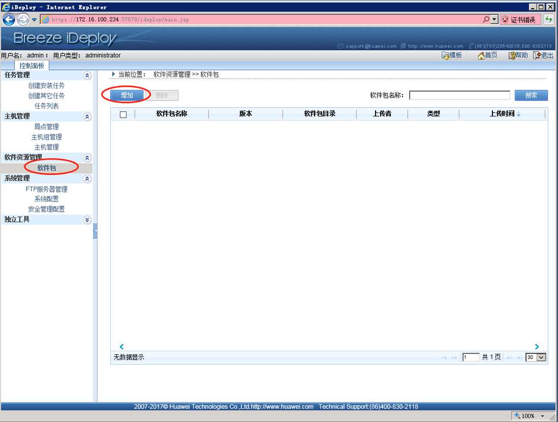Click the 搜索 search button
The height and width of the screenshot is (422, 558).
click(x=531, y=95)
